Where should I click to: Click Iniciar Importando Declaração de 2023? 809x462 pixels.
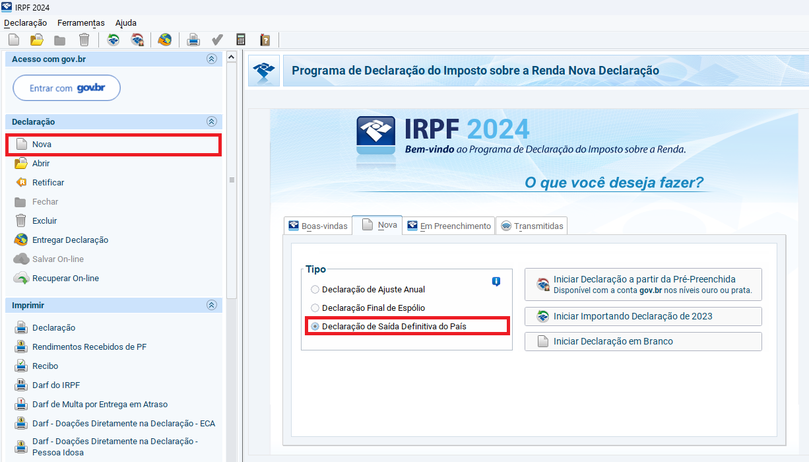point(643,316)
